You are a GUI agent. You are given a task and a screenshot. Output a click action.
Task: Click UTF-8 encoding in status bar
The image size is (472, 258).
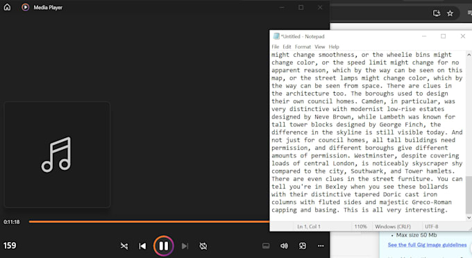tap(431, 226)
